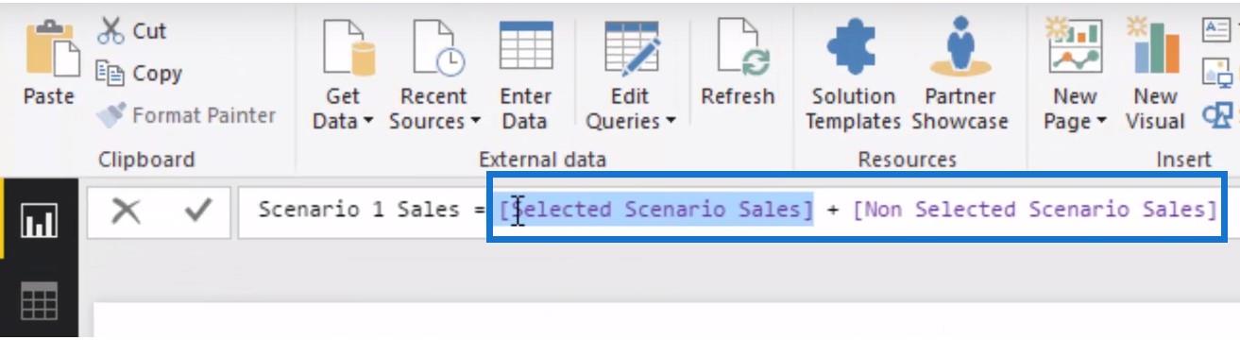The image size is (1240, 340).
Task: Switch to the Data view in the sidebar
Action: 39,301
